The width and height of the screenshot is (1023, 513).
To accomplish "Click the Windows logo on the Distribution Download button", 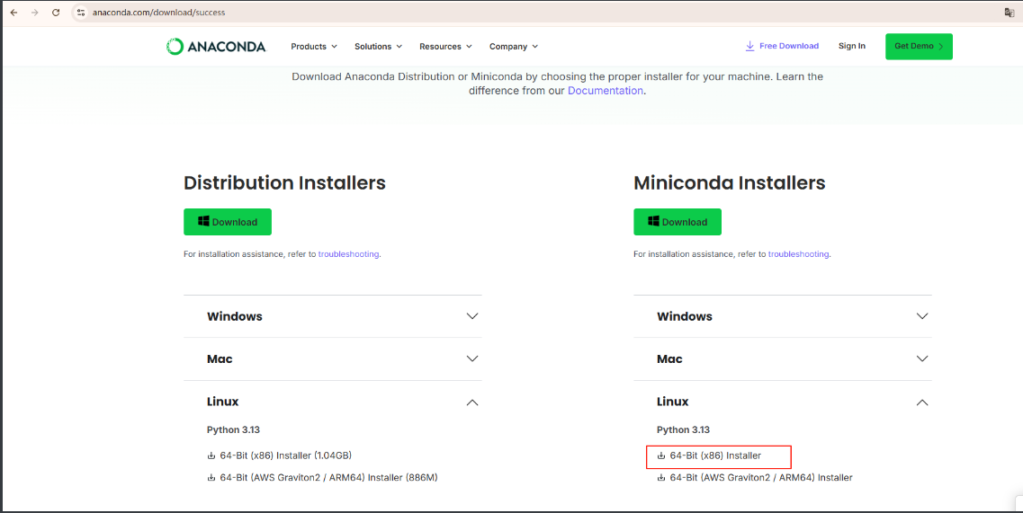I will pyautogui.click(x=203, y=222).
